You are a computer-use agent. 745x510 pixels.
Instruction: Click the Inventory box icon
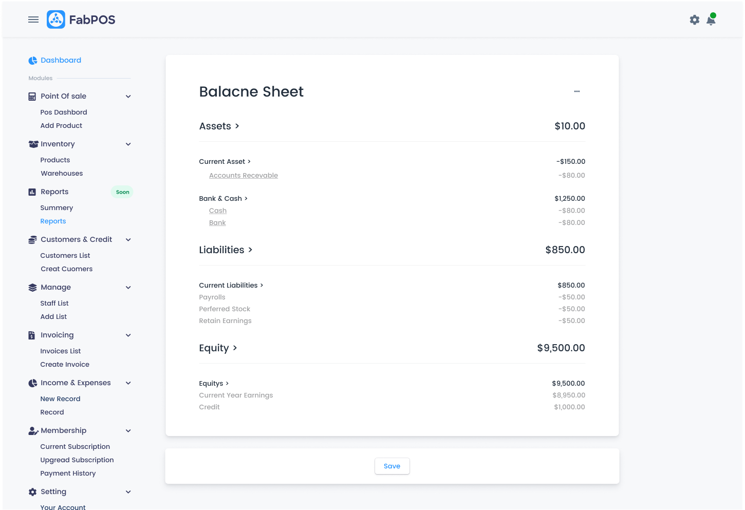click(x=33, y=144)
